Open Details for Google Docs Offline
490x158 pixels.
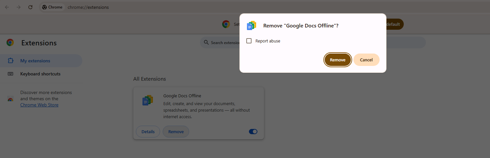point(148,132)
